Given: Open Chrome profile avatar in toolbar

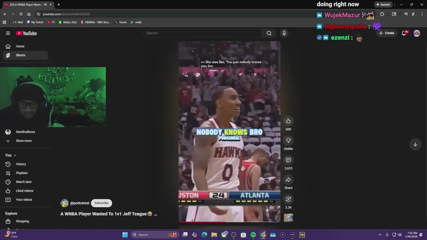Looking at the screenshot, I should 414,14.
